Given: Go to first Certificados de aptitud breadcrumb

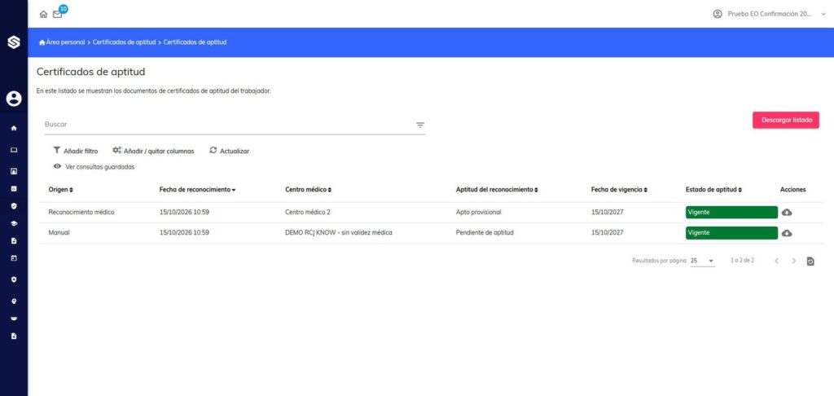Looking at the screenshot, I should click(x=124, y=42).
